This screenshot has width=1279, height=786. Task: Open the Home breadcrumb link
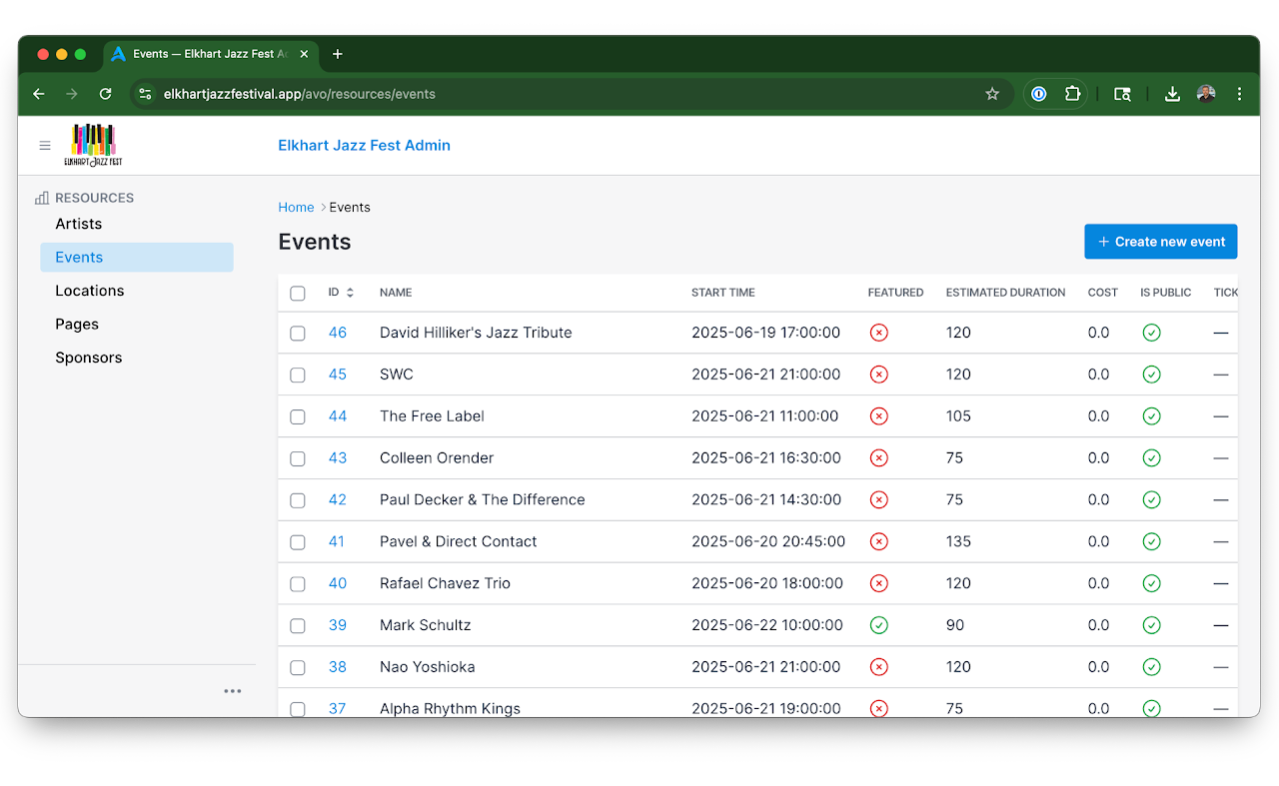pyautogui.click(x=296, y=207)
